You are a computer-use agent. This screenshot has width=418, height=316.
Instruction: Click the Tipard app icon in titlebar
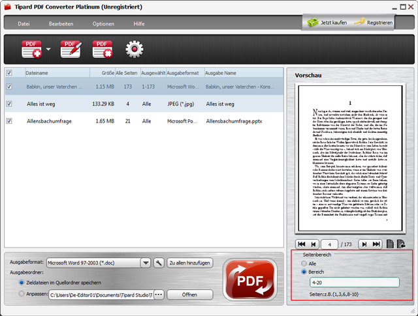pyautogui.click(x=8, y=7)
